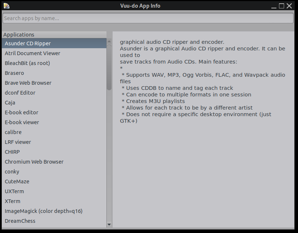The image size is (298, 233).
Task: Click the Asunder description text area
Action: tap(203, 130)
